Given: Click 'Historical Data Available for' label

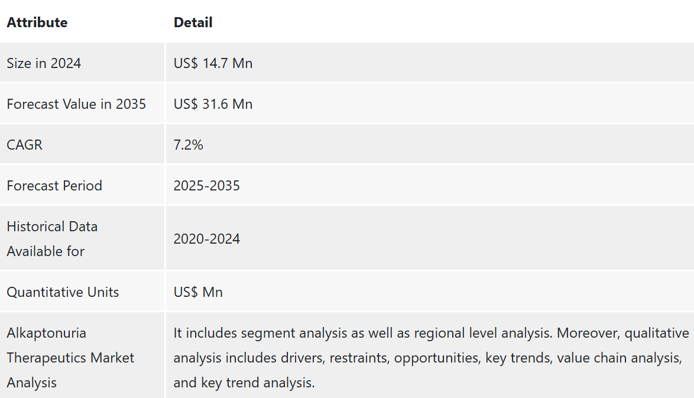Looking at the screenshot, I should coord(52,239).
